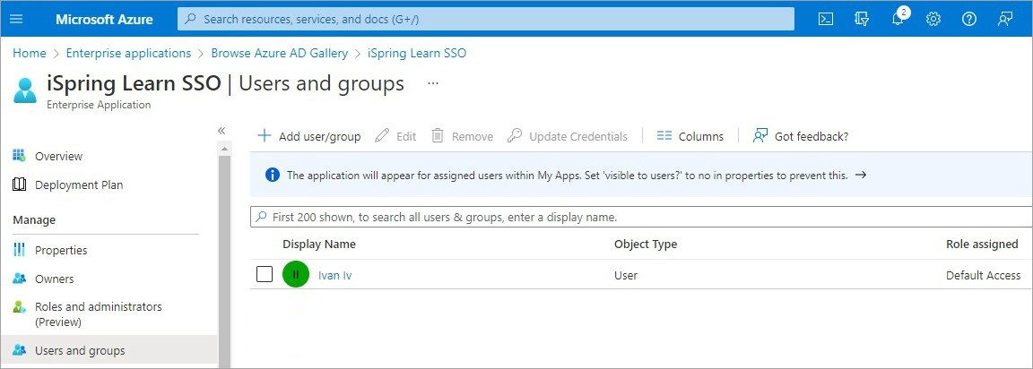Open the hamburger portal menu
Viewport: 1033px width, 369px height.
click(x=16, y=19)
